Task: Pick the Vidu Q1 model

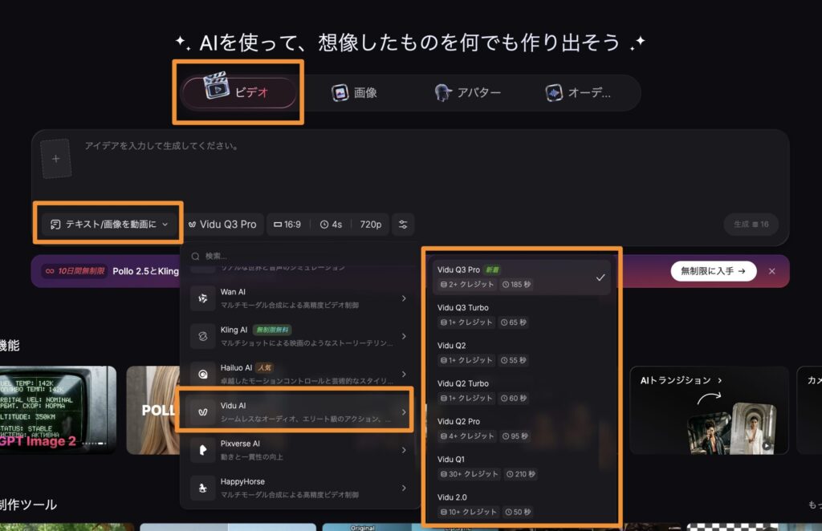Action: pyautogui.click(x=521, y=467)
